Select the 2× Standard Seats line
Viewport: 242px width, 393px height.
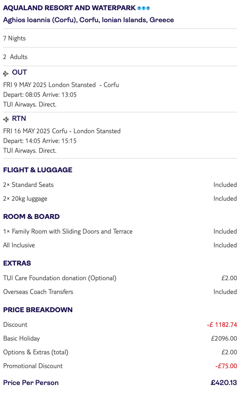point(120,185)
